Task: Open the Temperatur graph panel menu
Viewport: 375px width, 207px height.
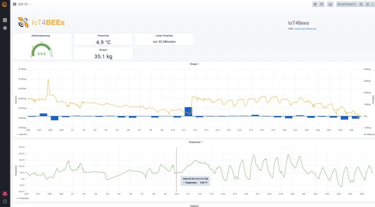Action: tap(195, 142)
